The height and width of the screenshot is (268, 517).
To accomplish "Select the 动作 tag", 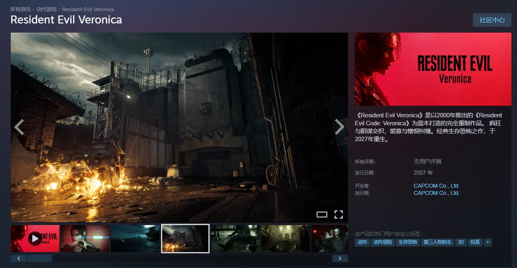I will pos(362,242).
